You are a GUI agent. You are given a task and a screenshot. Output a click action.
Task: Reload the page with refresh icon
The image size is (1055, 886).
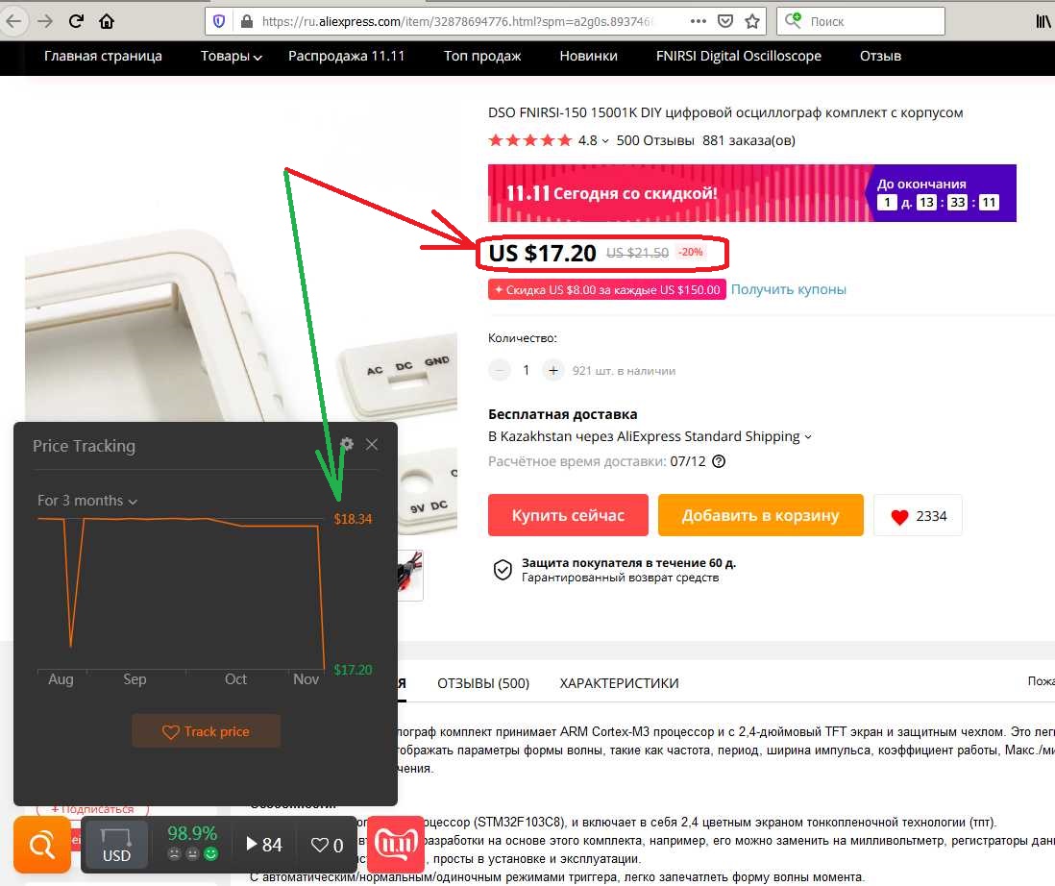point(76,21)
